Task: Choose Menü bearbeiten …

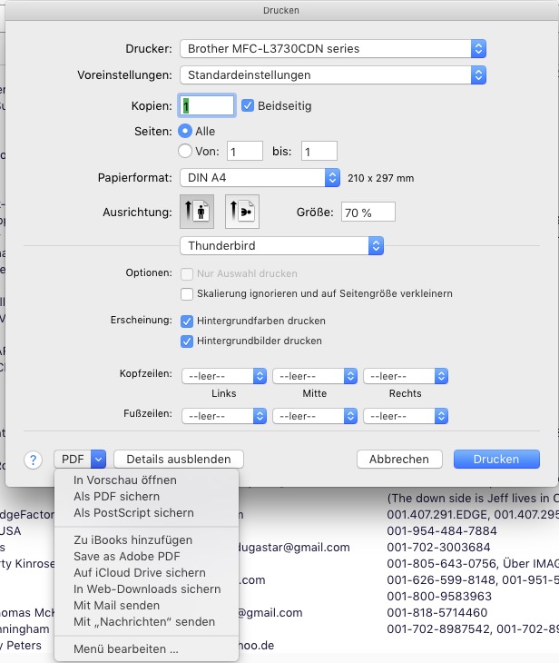Action: pos(147,649)
